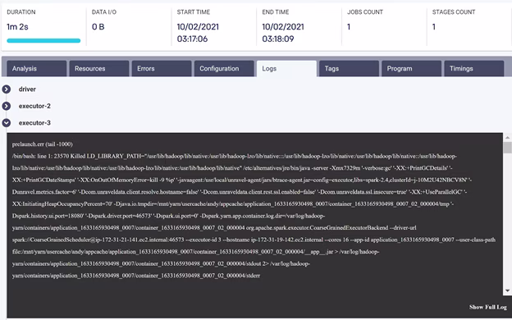Click the END TIME heading
This screenshot has height=320, width=512.
[x=276, y=12]
